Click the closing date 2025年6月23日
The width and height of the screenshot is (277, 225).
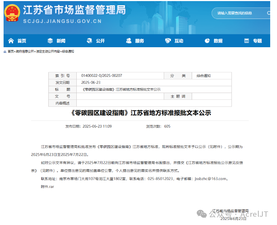[x=233, y=219]
